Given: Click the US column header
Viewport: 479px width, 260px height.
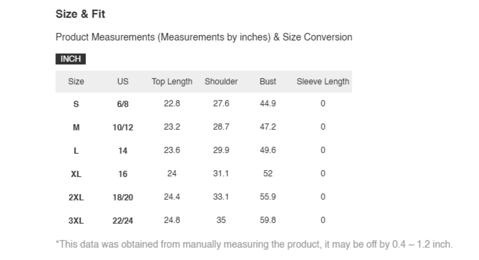Looking at the screenshot, I should (123, 81).
